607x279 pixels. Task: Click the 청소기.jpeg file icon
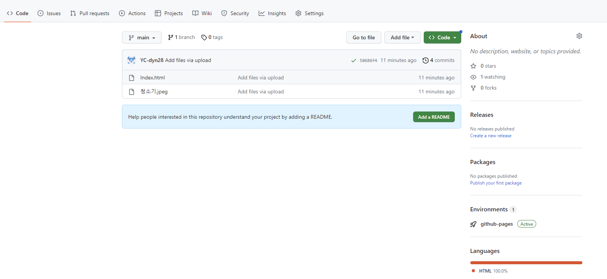pos(132,92)
